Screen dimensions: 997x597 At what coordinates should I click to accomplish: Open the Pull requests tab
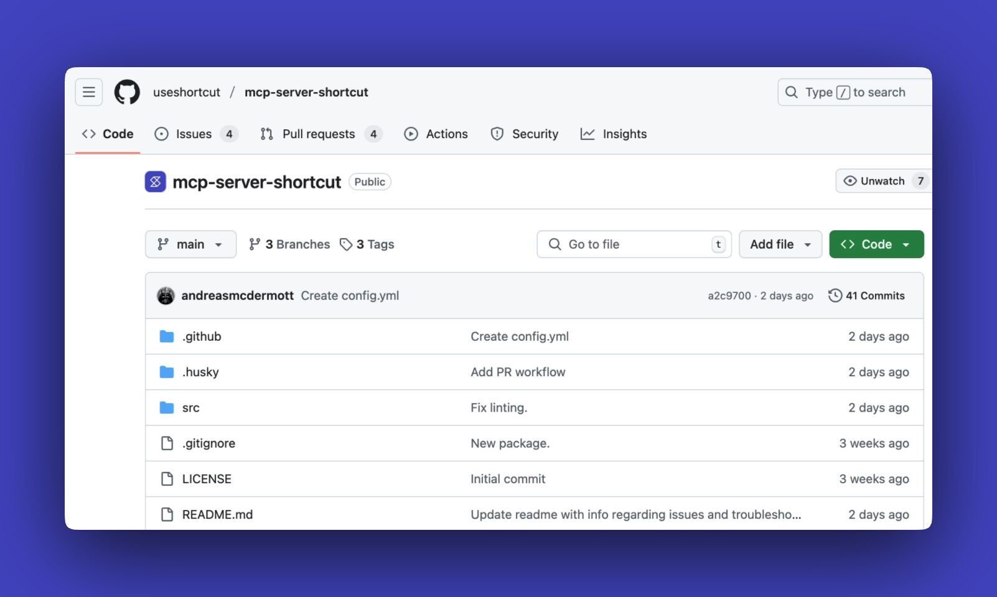click(x=321, y=134)
